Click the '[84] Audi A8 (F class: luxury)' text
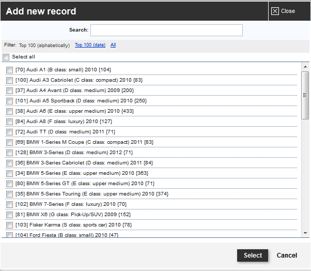The height and width of the screenshot is (271, 311). point(64,122)
